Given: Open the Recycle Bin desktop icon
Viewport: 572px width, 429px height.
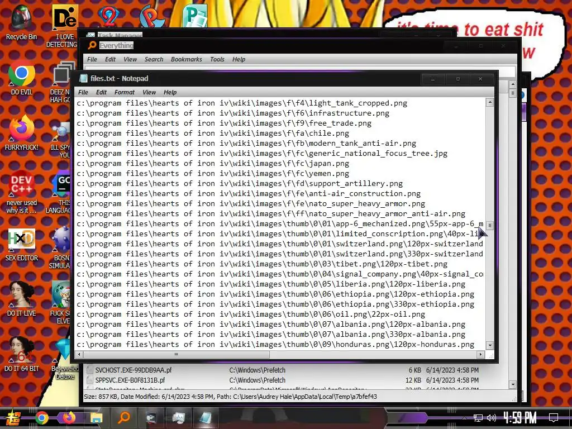Looking at the screenshot, I should (x=22, y=22).
